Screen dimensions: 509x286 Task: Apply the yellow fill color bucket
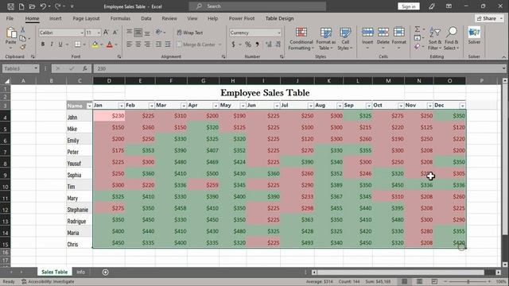pos(95,44)
